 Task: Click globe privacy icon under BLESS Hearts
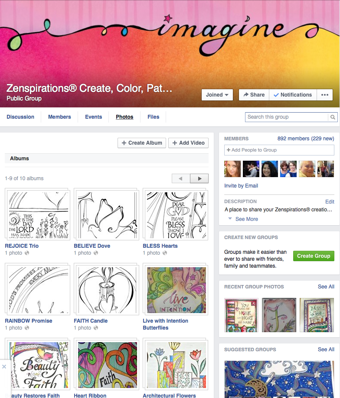(x=165, y=253)
